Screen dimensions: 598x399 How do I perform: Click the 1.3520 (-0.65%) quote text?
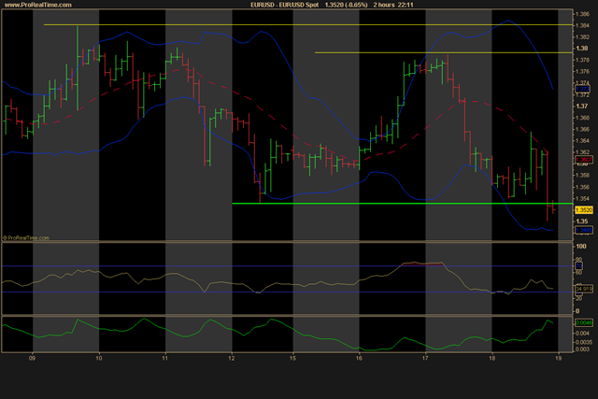[347, 5]
